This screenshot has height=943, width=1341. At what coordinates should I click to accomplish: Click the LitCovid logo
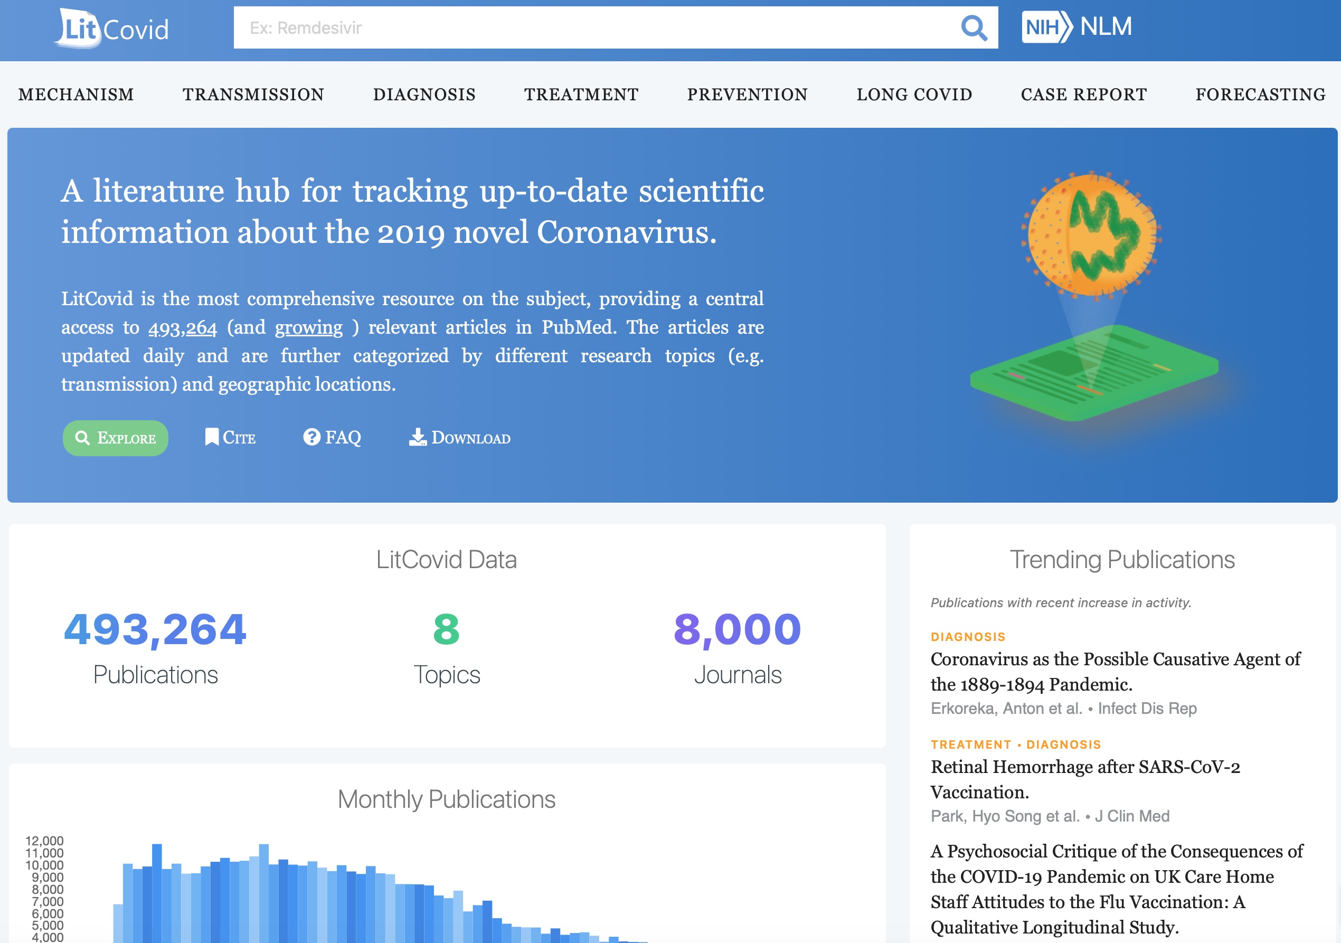tap(111, 27)
